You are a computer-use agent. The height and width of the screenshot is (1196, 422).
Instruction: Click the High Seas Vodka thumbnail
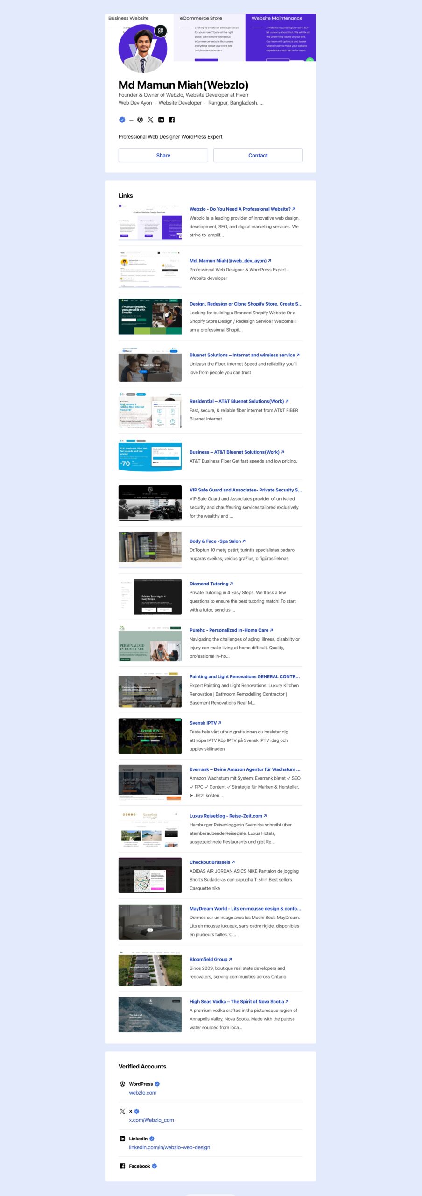tap(150, 1015)
